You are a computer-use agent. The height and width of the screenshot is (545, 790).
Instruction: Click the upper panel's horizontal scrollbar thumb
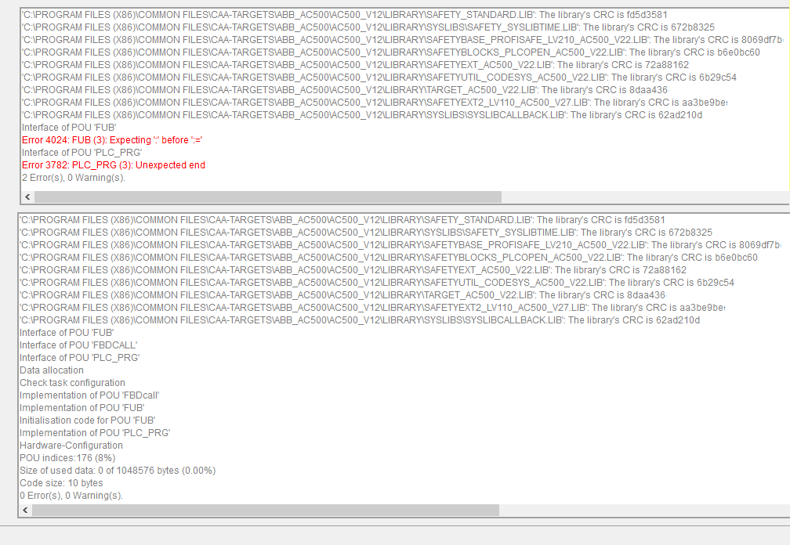(266, 197)
